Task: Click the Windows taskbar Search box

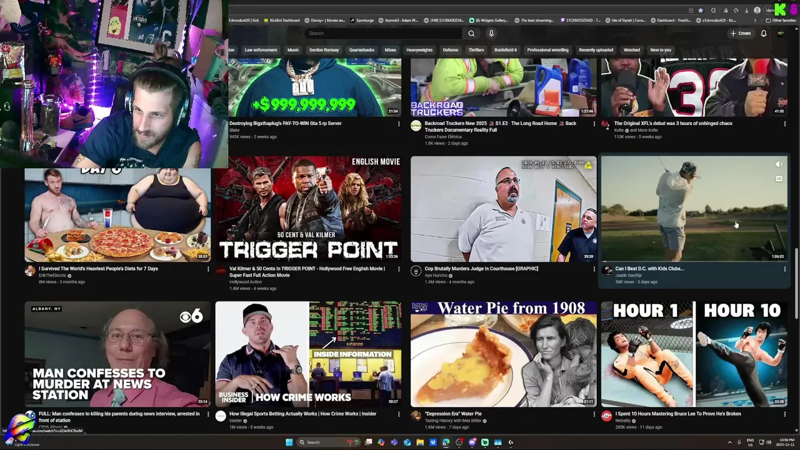Action: tap(327, 442)
